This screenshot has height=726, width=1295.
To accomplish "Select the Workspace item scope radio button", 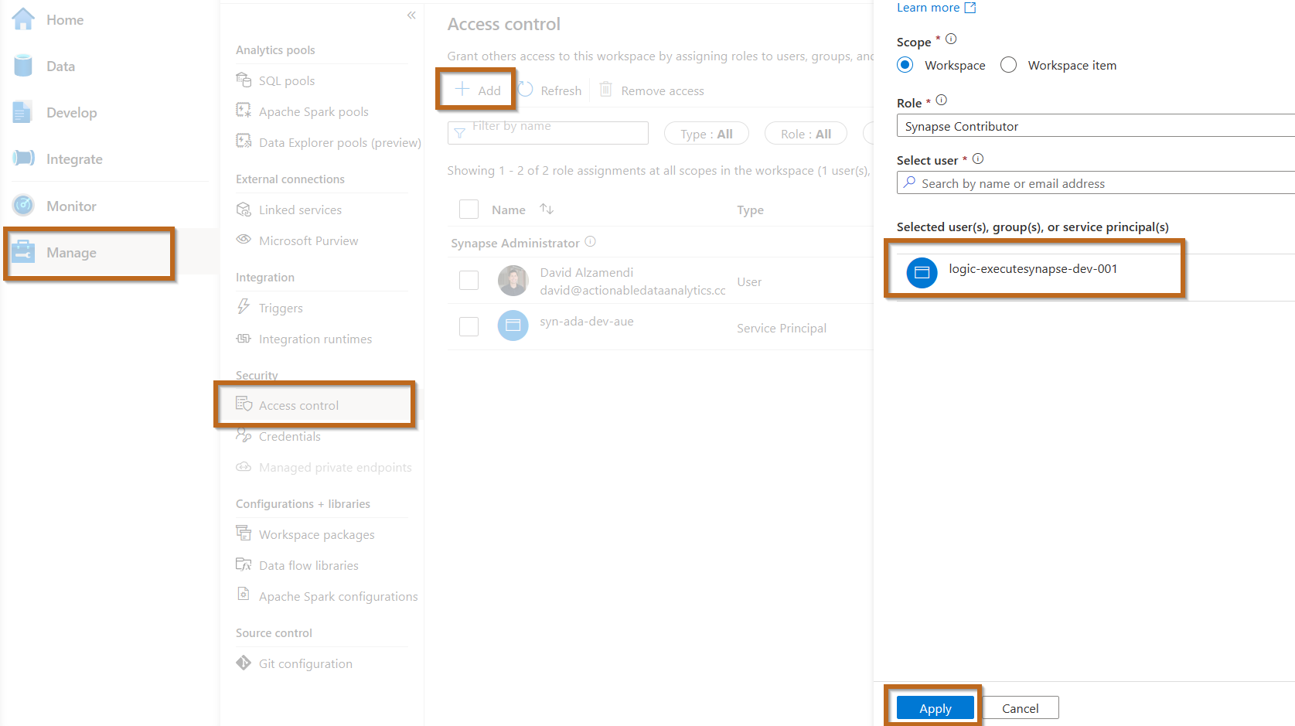I will point(1008,65).
